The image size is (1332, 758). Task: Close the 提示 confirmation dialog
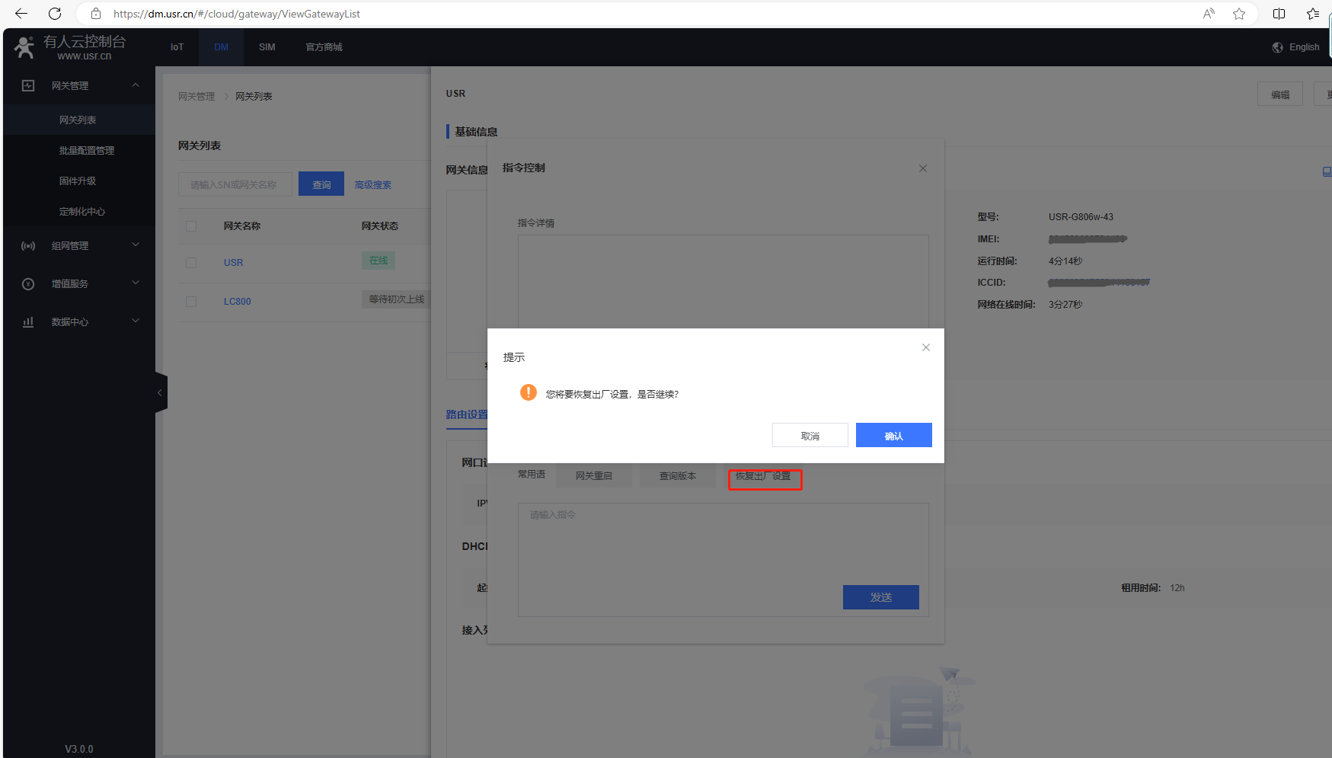pyautogui.click(x=925, y=347)
